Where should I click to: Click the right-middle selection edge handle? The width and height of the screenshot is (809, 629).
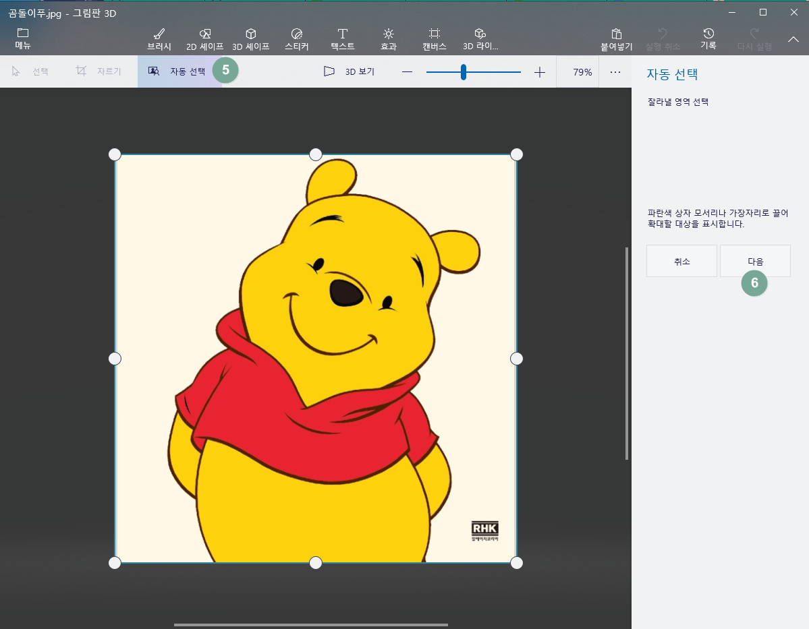tap(516, 359)
